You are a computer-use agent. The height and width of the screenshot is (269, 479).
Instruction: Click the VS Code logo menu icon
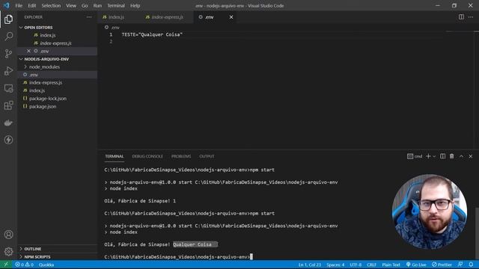pos(7,5)
